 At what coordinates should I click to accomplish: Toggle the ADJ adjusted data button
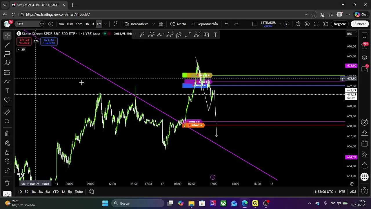(353, 192)
